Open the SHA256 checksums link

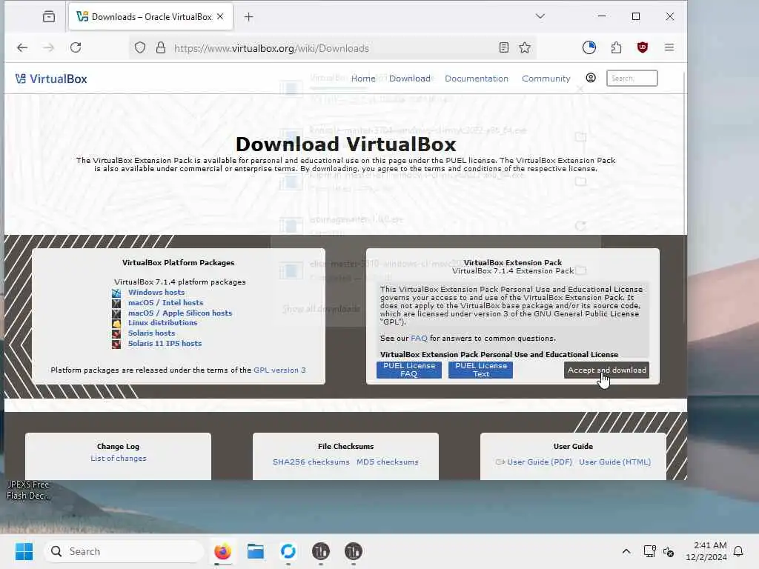[311, 462]
